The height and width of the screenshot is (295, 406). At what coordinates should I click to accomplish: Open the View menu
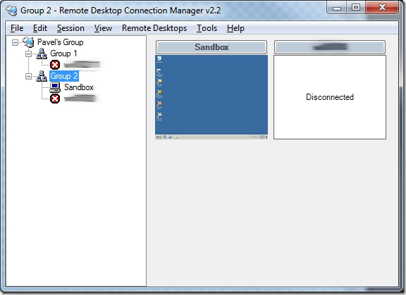pos(103,28)
